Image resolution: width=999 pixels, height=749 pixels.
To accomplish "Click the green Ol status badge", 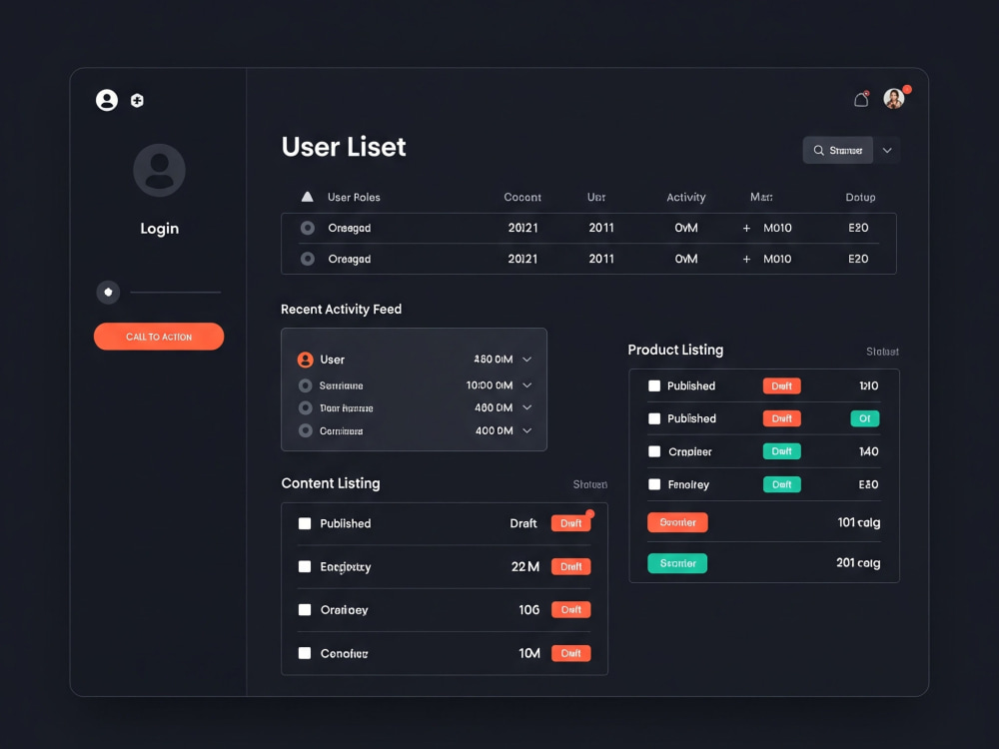I will [x=864, y=418].
